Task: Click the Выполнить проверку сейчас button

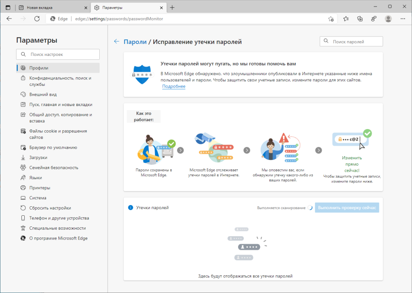Action: pyautogui.click(x=347, y=208)
